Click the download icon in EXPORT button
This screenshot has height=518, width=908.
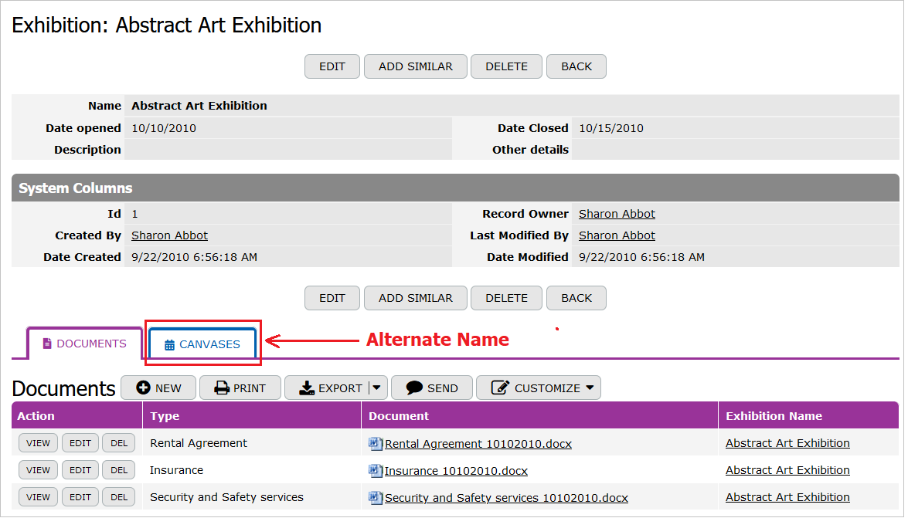[x=307, y=388]
